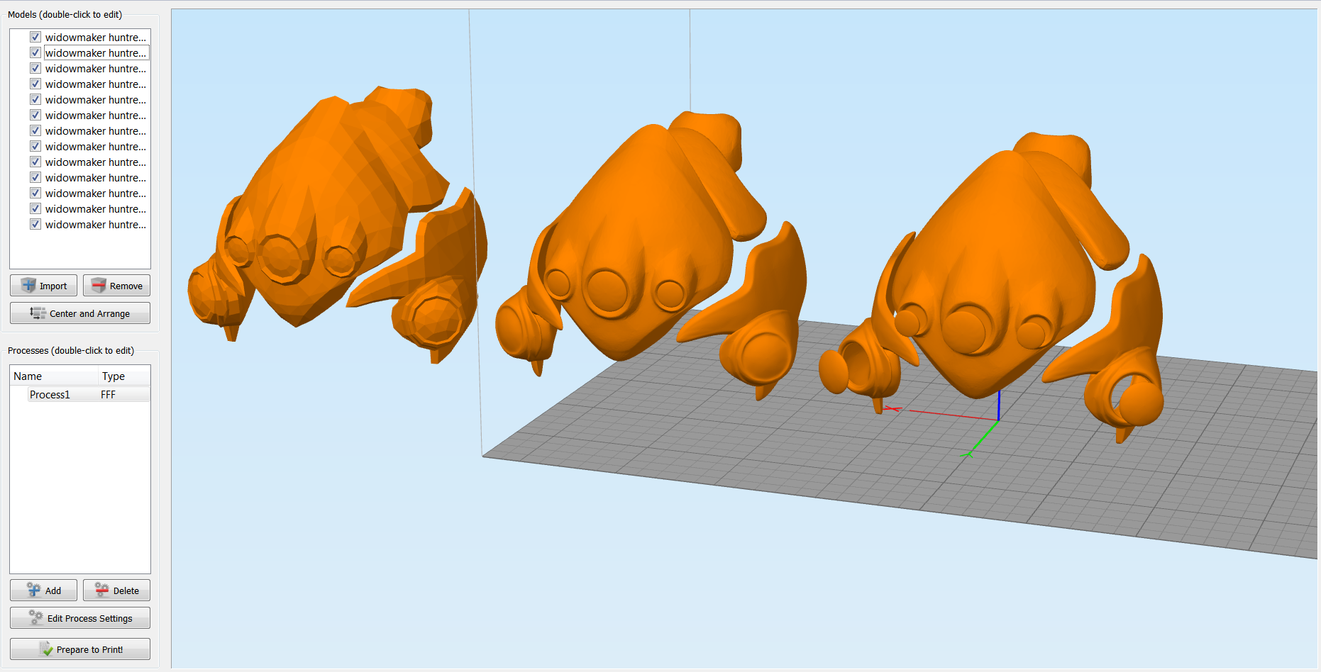The image size is (1321, 672).
Task: Toggle the ninth widowmaker model checkbox
Action: pos(35,162)
